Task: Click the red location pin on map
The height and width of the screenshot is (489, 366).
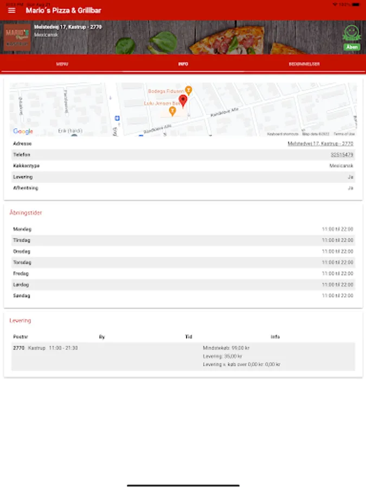Action: pos(183,101)
